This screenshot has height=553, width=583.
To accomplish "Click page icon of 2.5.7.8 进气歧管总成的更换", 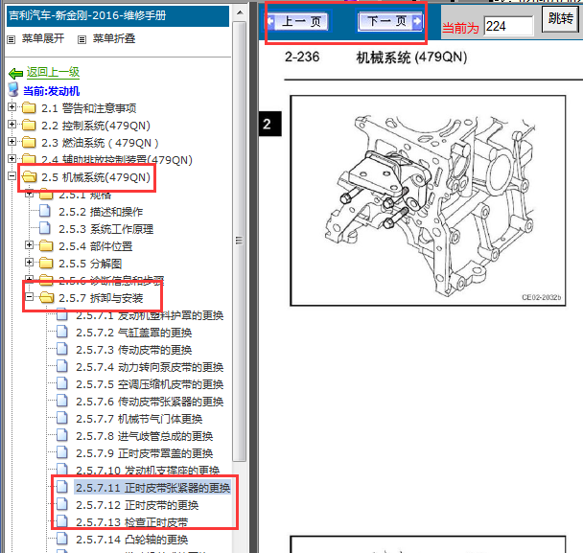I will click(x=62, y=435).
